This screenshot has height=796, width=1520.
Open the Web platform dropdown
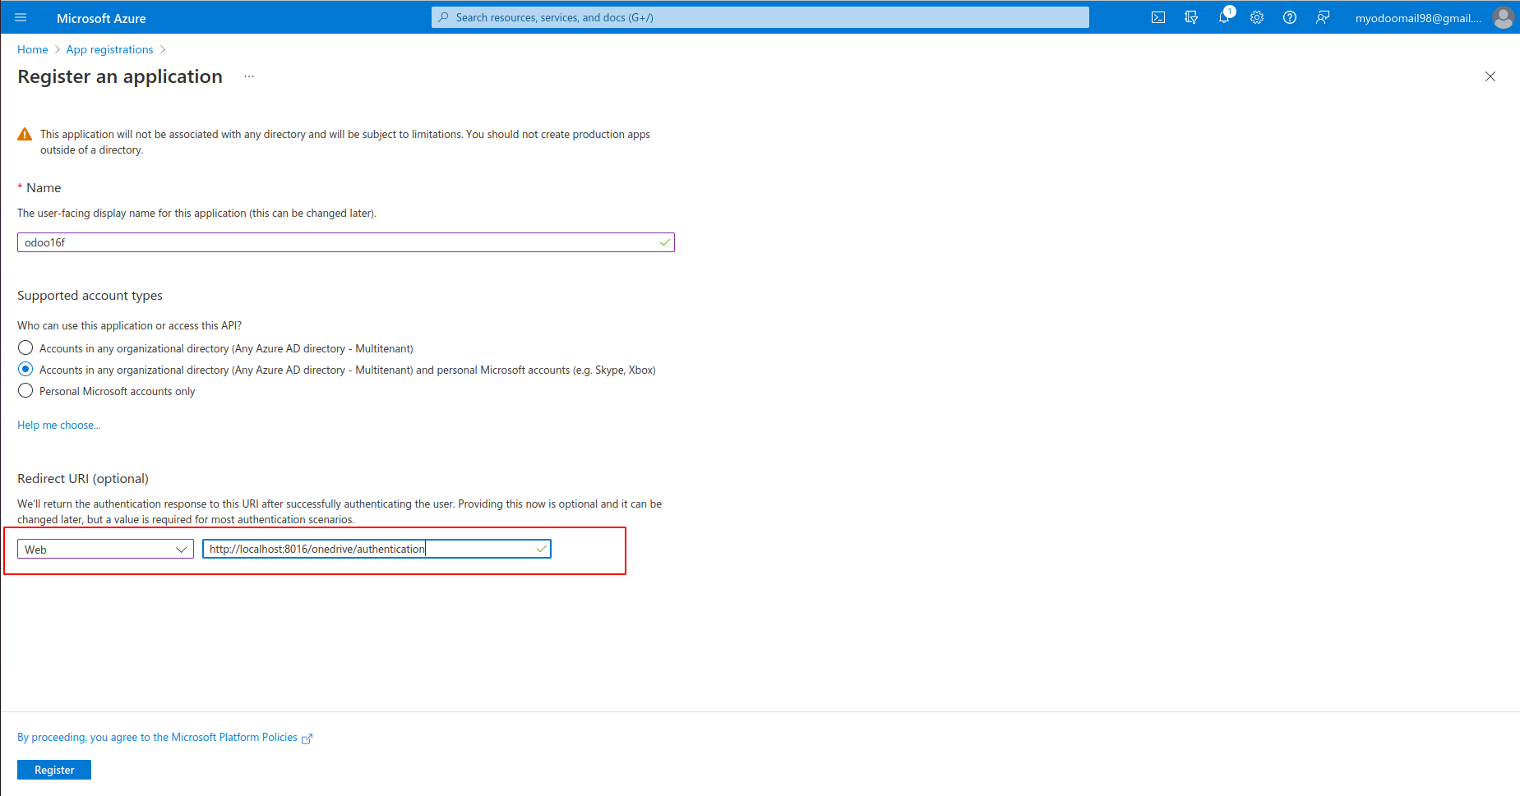(x=105, y=549)
